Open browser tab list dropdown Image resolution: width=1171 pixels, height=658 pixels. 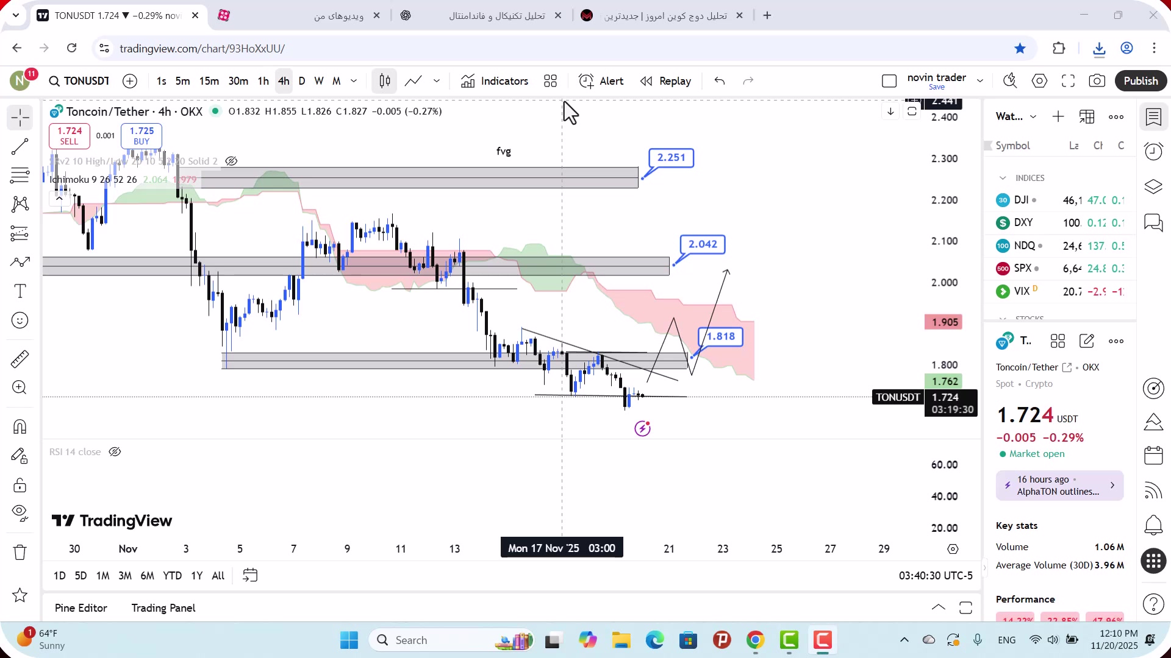pos(16,15)
